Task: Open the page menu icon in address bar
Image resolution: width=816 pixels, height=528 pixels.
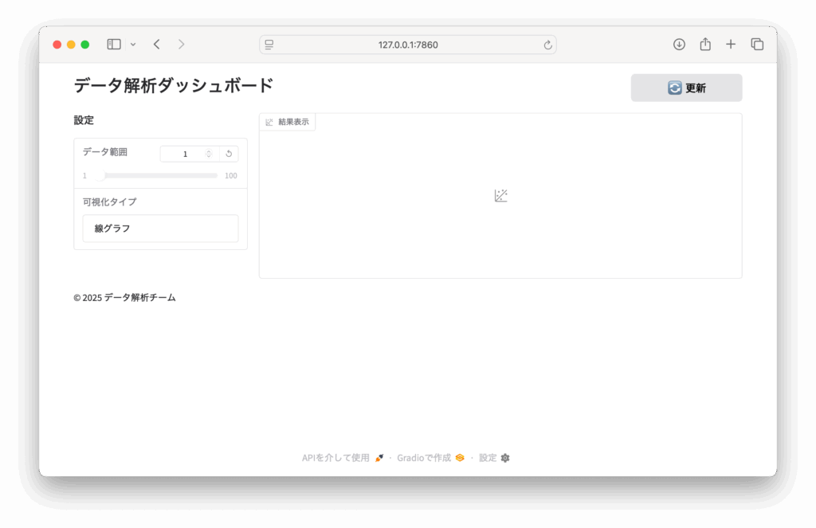Action: pyautogui.click(x=269, y=45)
